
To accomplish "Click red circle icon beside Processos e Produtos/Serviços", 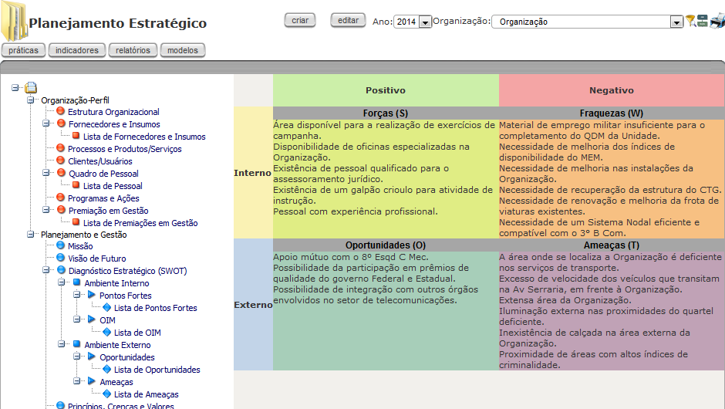I will point(61,148).
